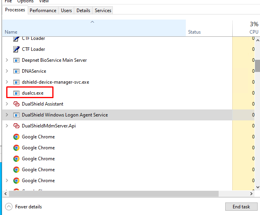Click the DualShield Assistant process icon
The image size is (260, 215).
(x=16, y=104)
